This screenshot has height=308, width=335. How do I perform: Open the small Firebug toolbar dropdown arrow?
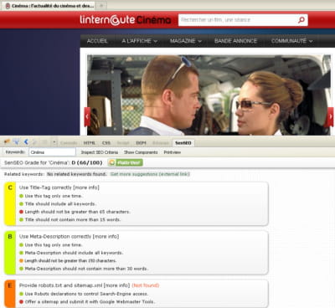click(54, 142)
